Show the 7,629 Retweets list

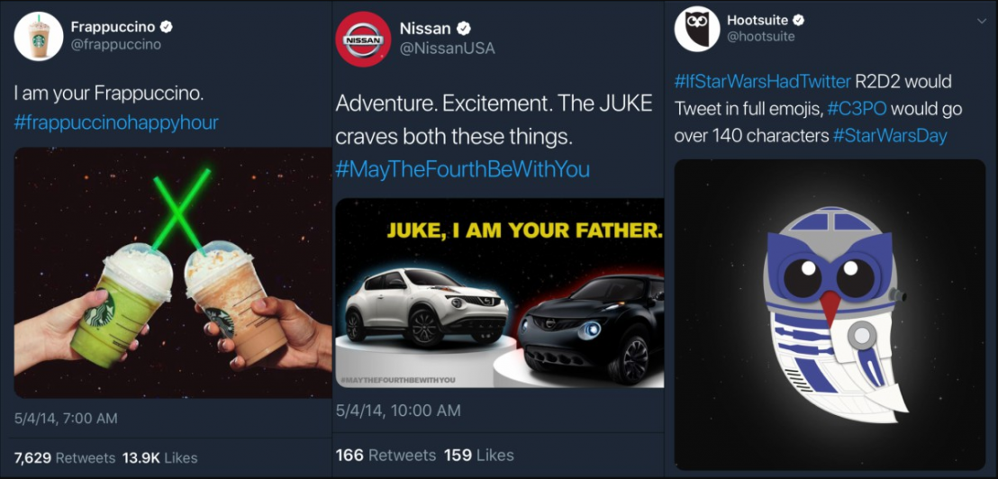(65, 457)
